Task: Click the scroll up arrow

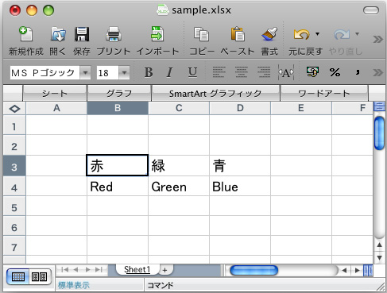Action: (379, 245)
